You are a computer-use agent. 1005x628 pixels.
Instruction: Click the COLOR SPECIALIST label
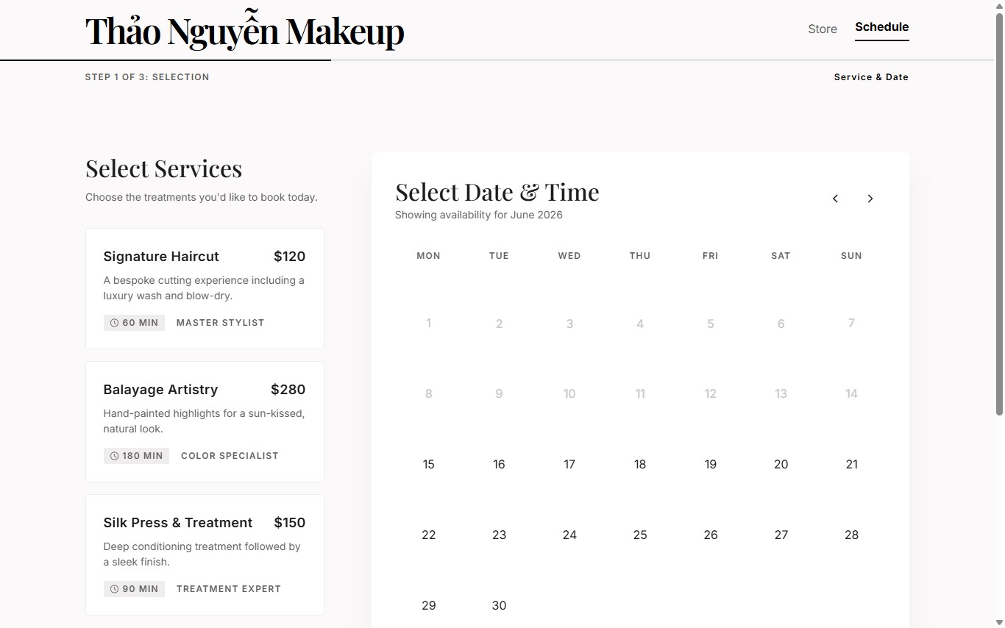point(230,456)
